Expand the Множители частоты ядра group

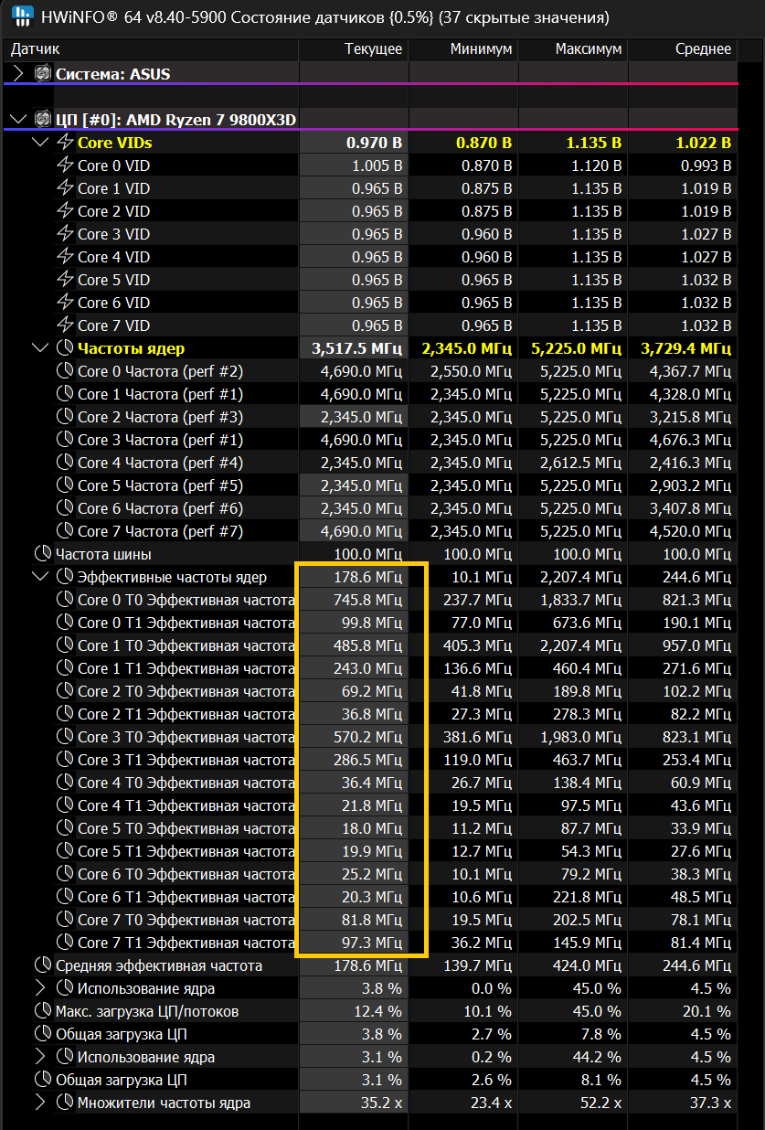tap(40, 1102)
